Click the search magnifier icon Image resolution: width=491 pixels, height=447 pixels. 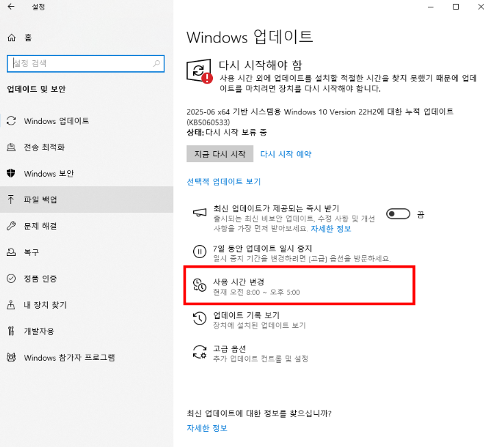tap(156, 64)
